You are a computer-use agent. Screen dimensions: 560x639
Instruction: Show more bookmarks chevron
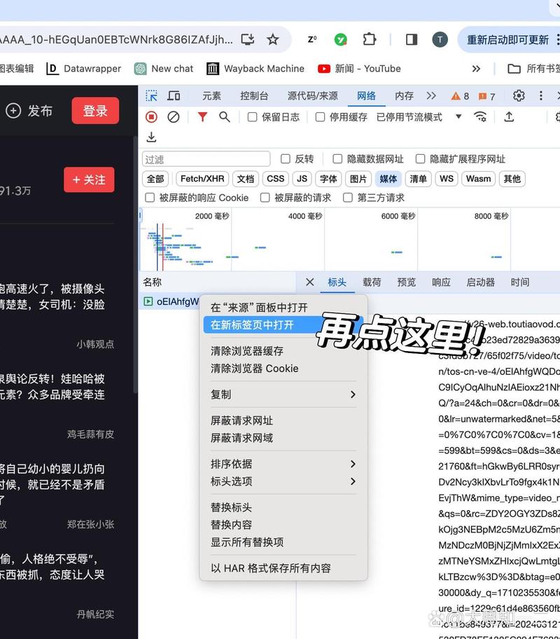click(x=476, y=69)
